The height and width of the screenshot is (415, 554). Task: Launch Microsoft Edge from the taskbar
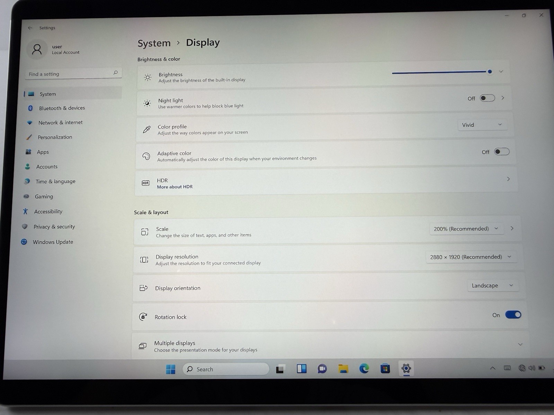[x=364, y=369]
